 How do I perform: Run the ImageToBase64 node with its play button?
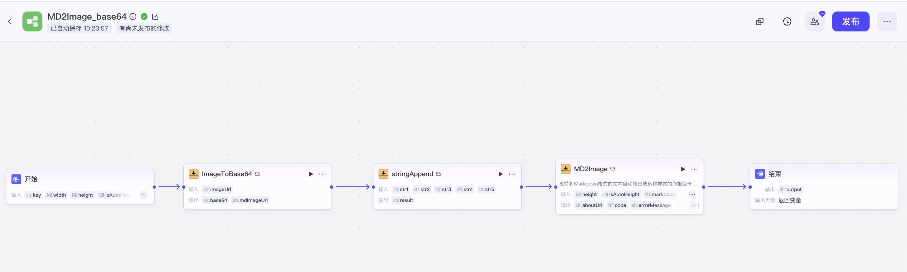pos(311,174)
